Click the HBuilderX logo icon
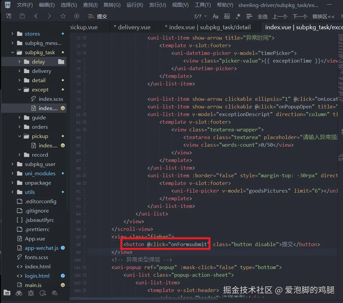Image resolution: width=343 pixels, height=303 pixels. click(7, 5)
